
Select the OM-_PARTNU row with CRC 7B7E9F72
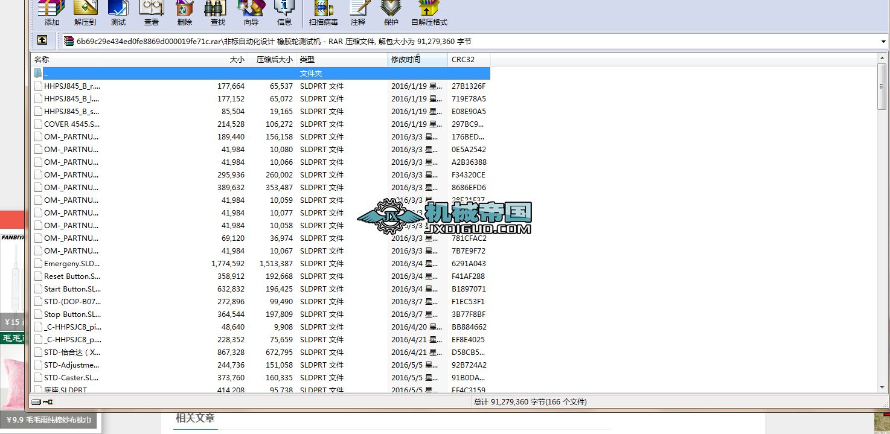(261, 251)
